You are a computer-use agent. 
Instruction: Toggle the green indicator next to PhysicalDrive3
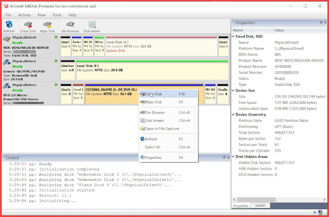pyautogui.click(x=56, y=85)
